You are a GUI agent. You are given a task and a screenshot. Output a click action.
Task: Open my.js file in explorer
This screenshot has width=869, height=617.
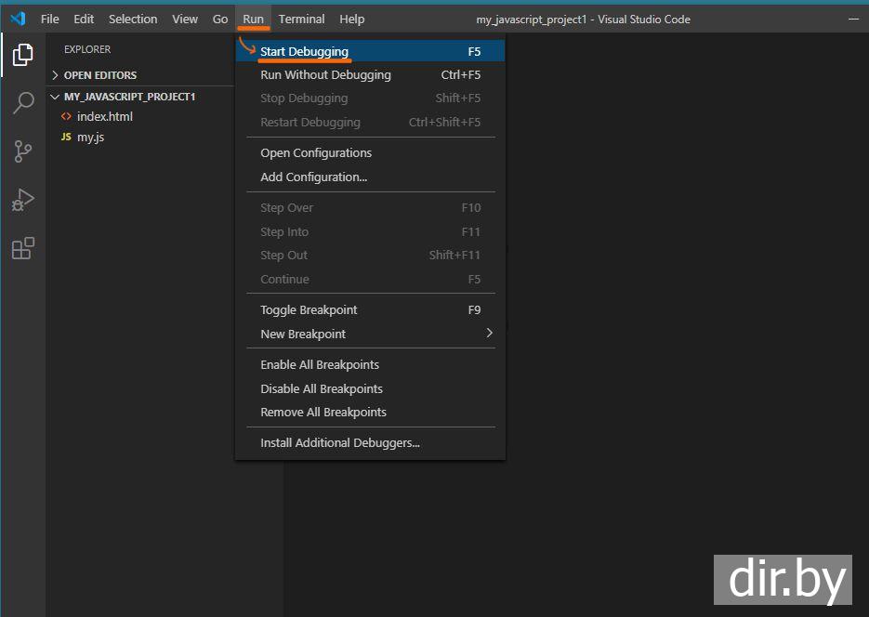(91, 138)
